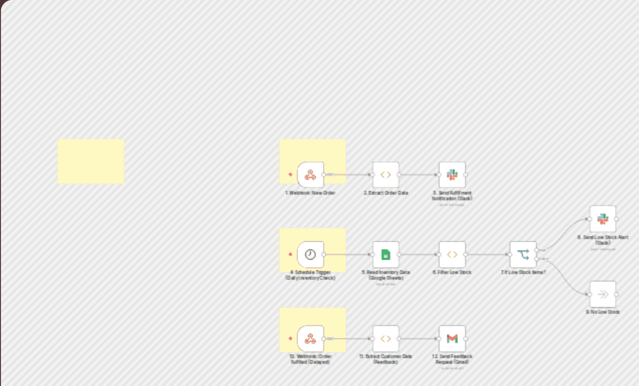Click the '1. Webhook: New Order' label
The height and width of the screenshot is (386, 639).
(311, 193)
